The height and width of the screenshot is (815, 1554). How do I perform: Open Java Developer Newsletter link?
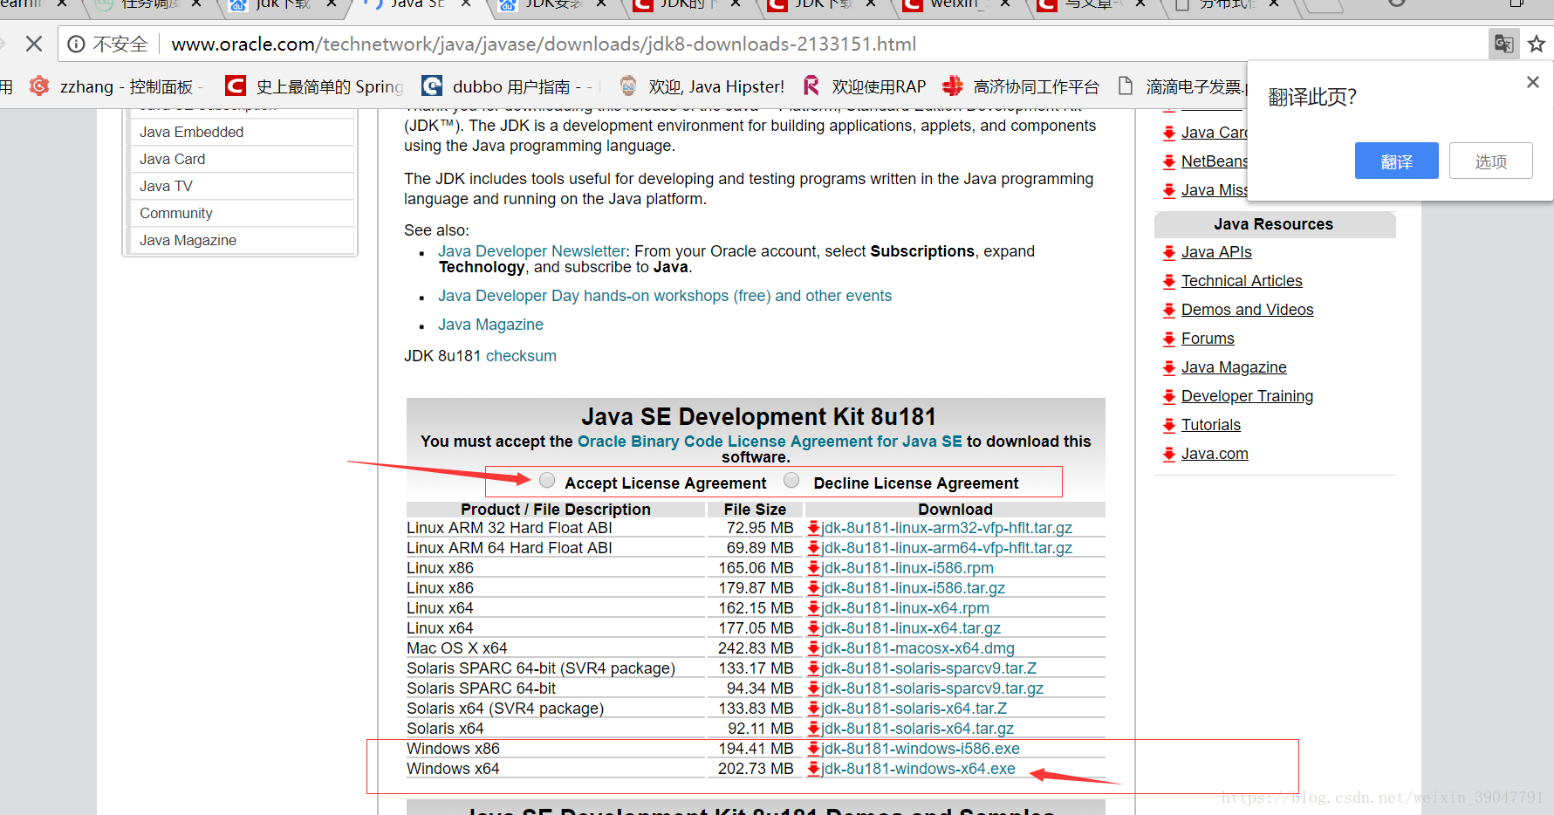pyautogui.click(x=532, y=251)
